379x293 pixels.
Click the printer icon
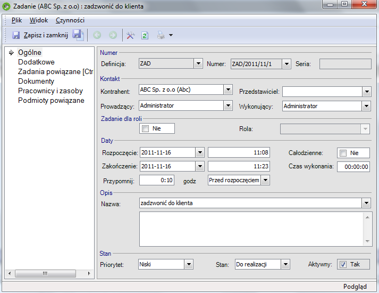click(161, 35)
